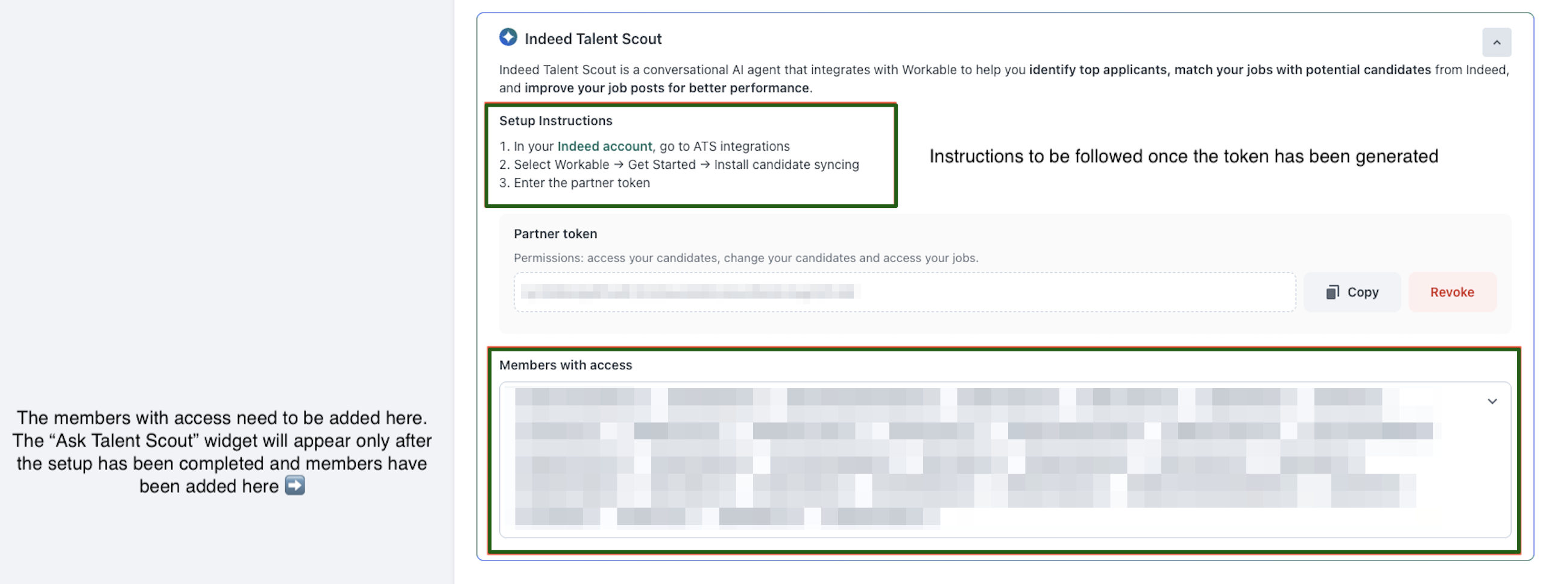Screen dimensions: 1552x584
Task: Click step 3 'Enter the partner token' text
Action: pyautogui.click(x=581, y=183)
